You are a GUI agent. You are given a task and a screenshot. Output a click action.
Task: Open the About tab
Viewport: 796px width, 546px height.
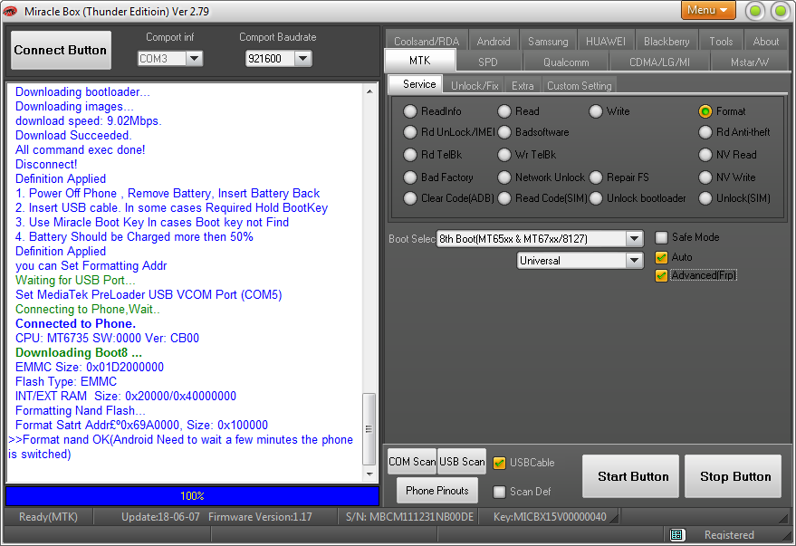point(765,41)
